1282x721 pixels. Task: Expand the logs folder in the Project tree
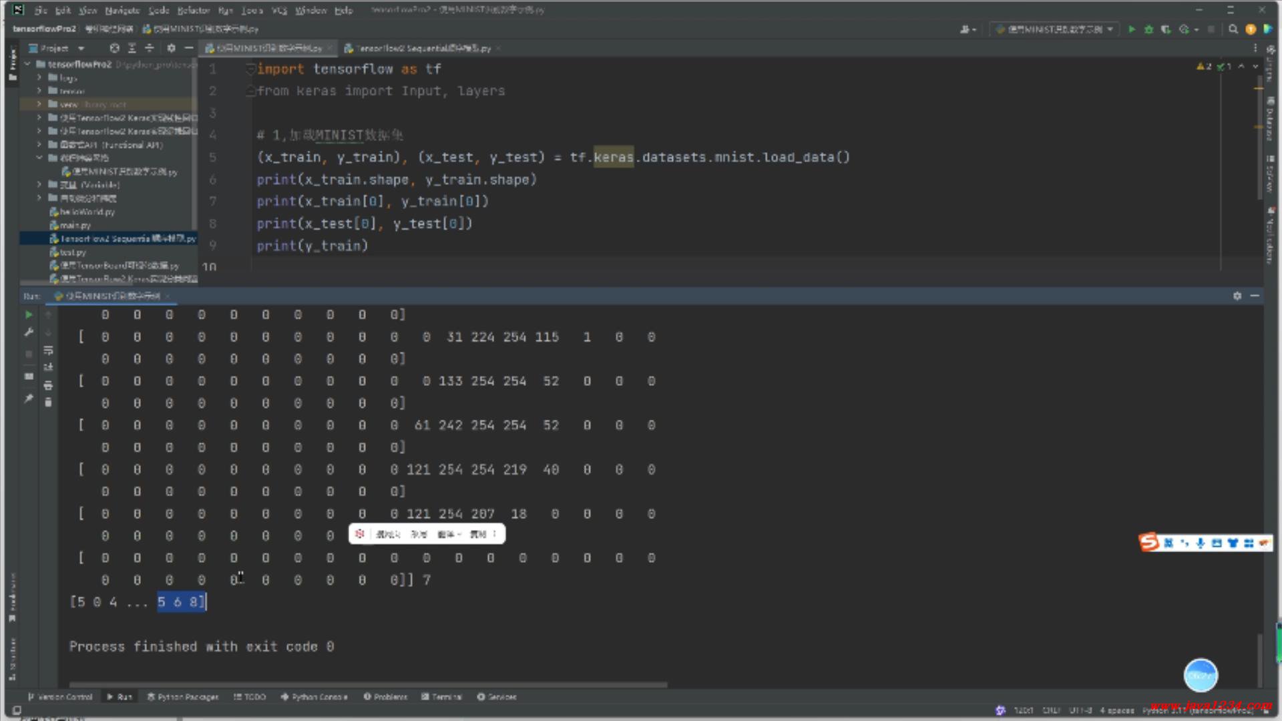pos(39,77)
